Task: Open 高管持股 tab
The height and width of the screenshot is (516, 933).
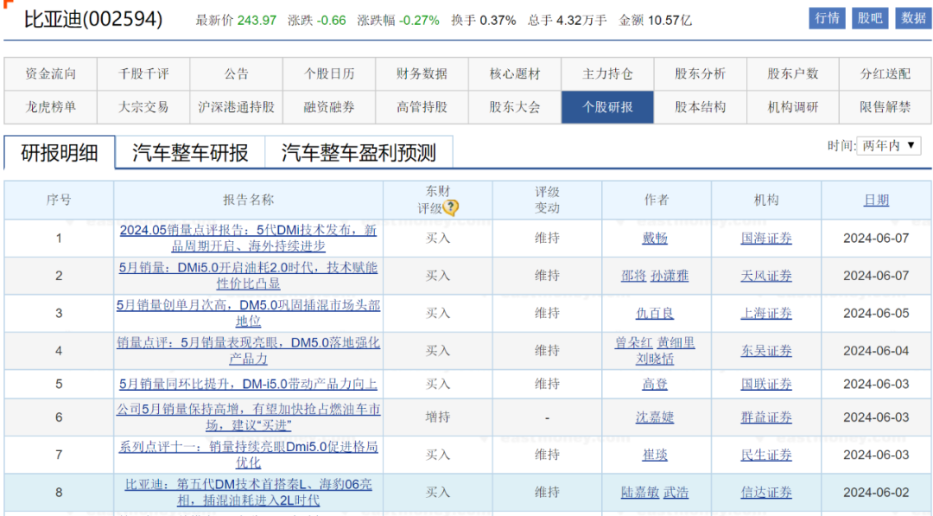Action: click(x=422, y=107)
